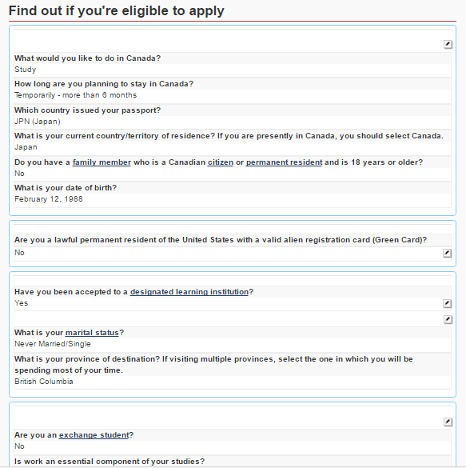
Task: Select the 'Study' answer text
Action: pyautogui.click(x=26, y=70)
